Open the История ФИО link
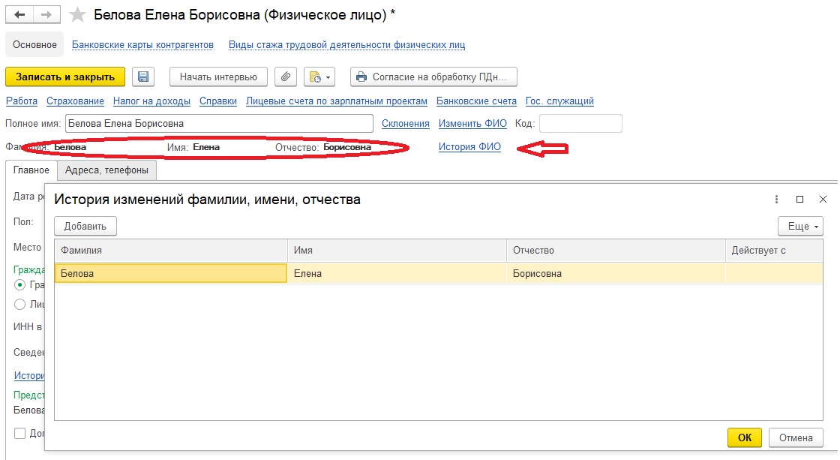Screen dimensions: 840x460 [x=469, y=147]
